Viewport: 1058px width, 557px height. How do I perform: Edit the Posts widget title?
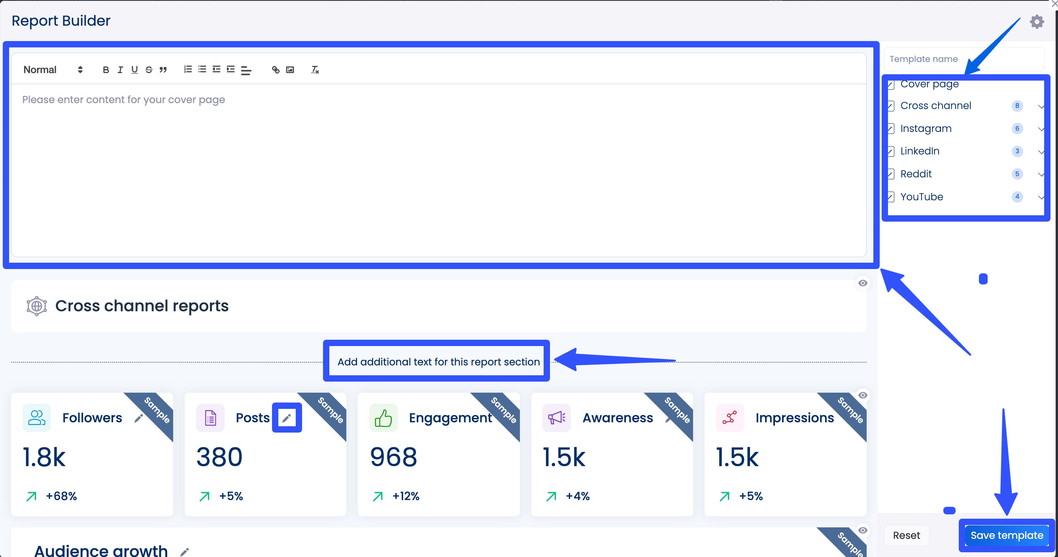coord(287,418)
